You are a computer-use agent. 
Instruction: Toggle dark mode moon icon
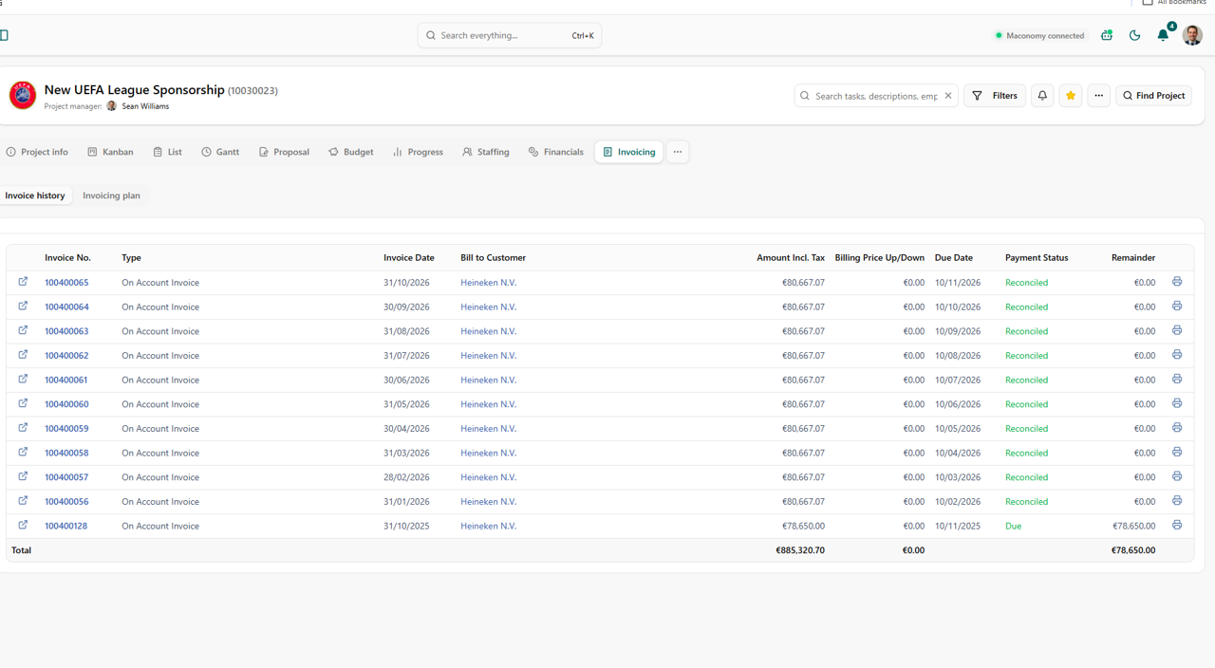(1135, 35)
